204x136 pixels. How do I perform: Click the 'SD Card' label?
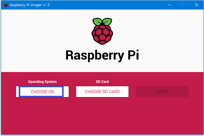pos(102,82)
